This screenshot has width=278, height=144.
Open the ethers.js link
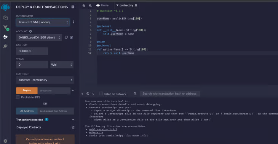[x=96, y=132]
